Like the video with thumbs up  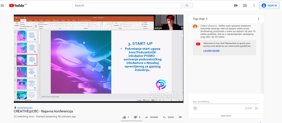(x=124, y=117)
